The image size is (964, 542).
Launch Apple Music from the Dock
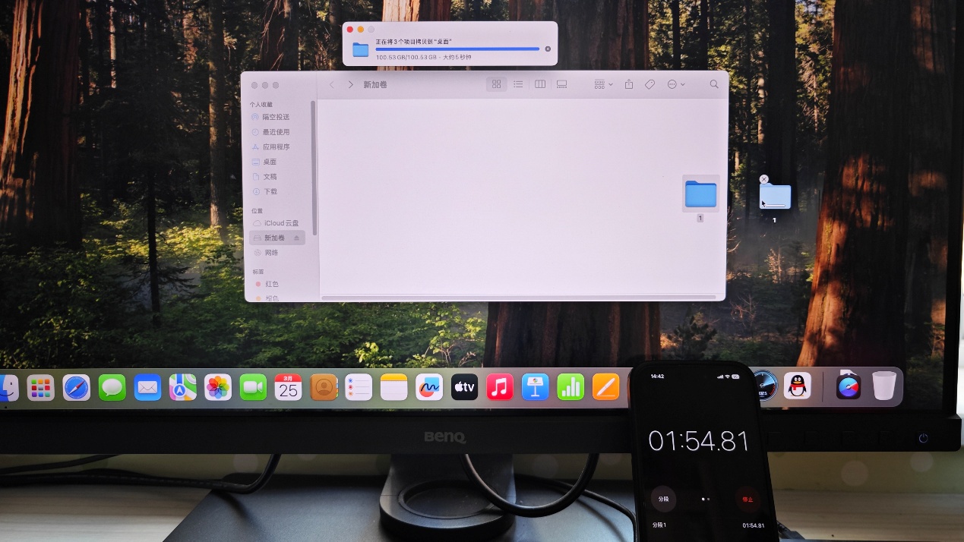tap(499, 388)
